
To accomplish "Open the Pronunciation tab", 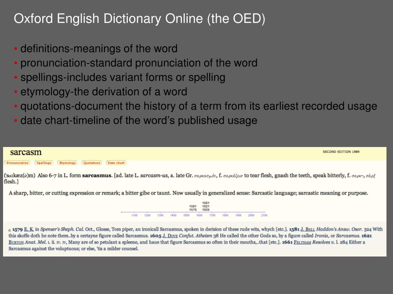I will 17,163.
